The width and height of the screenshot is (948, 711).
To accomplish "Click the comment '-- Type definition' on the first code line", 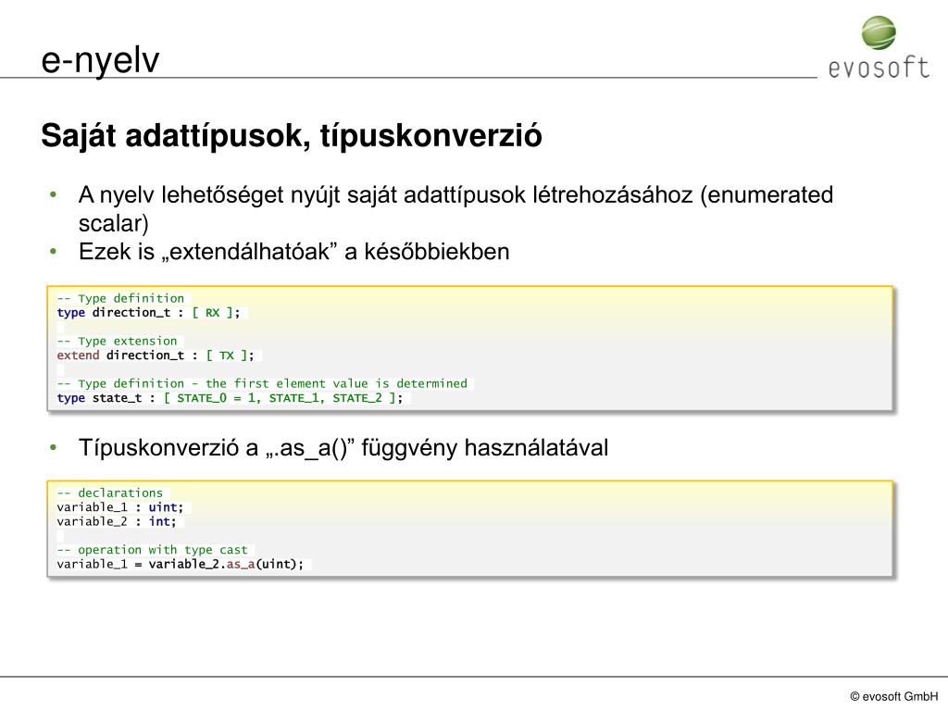I will pyautogui.click(x=121, y=298).
